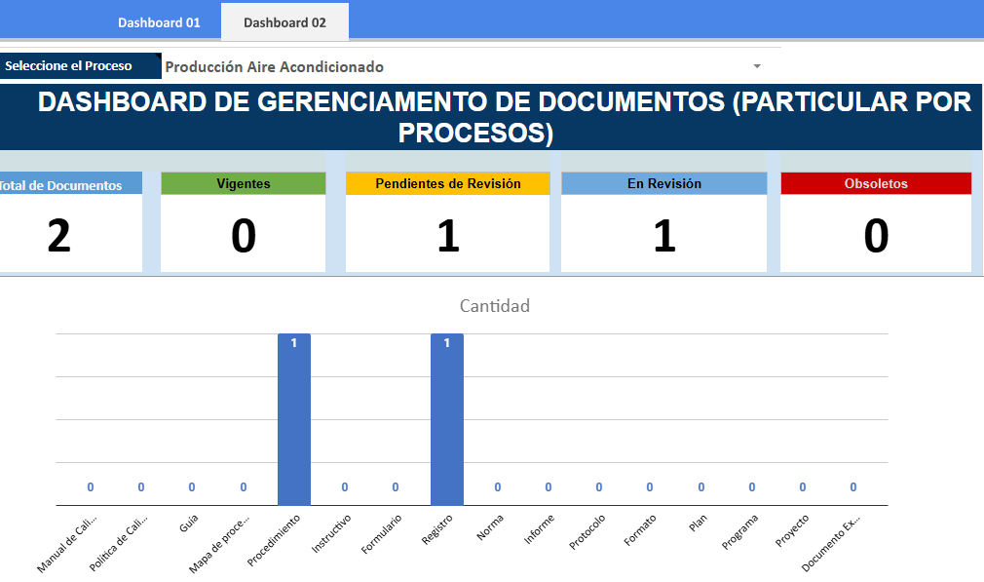Click the Cantidad chart title
984x582 pixels.
tap(494, 306)
